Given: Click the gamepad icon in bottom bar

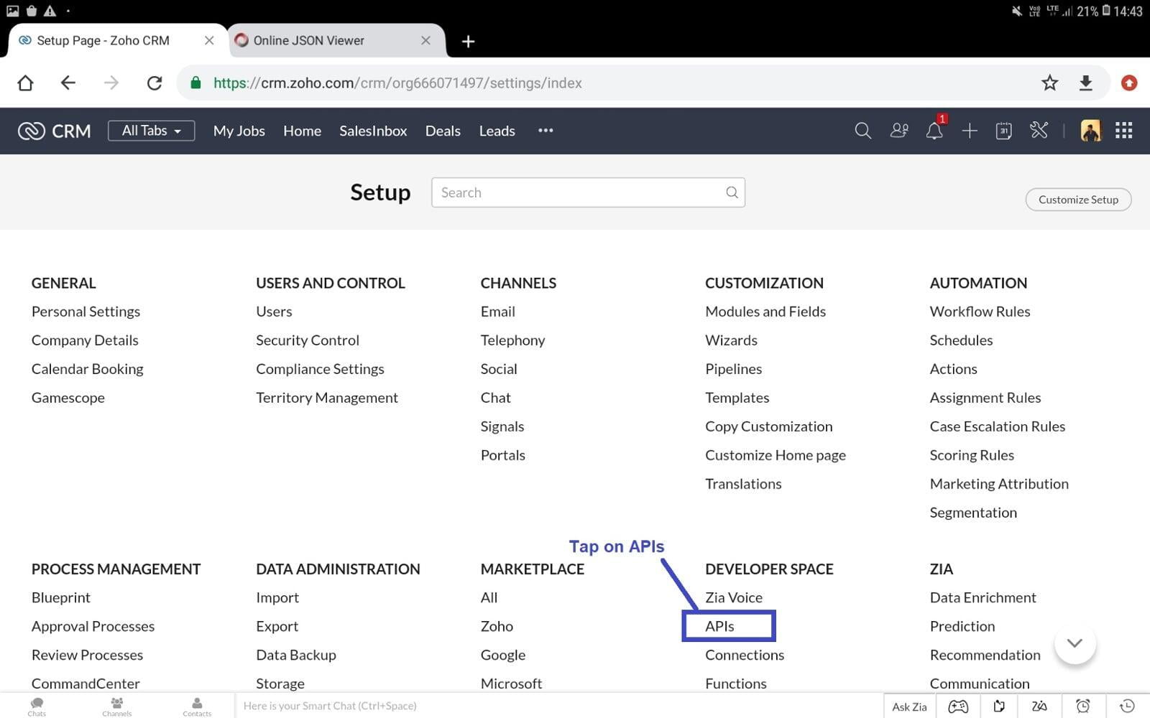Looking at the screenshot, I should click(x=958, y=707).
